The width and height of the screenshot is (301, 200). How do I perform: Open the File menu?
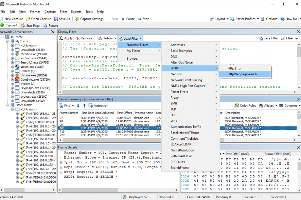point(3,12)
